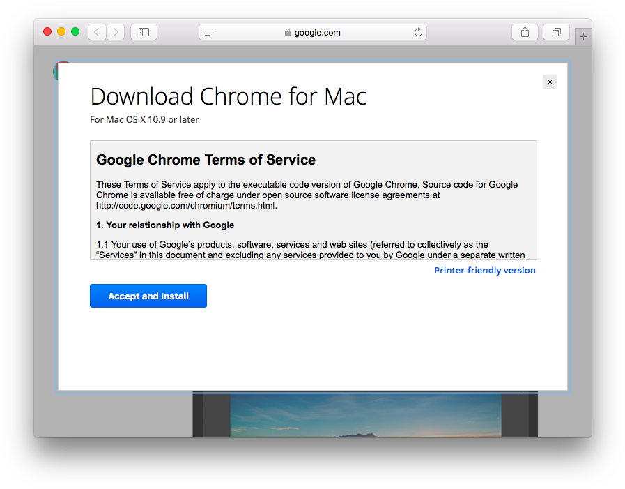625x489 pixels.
Task: Open Reader view from the address bar
Action: [x=208, y=31]
